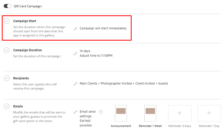This screenshot has width=222, height=134.
Task: Click the Main Clients recipients list text
Action: [124, 84]
